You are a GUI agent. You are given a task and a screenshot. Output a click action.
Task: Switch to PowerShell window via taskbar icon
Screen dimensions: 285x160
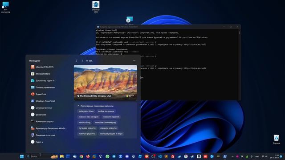[225, 156]
